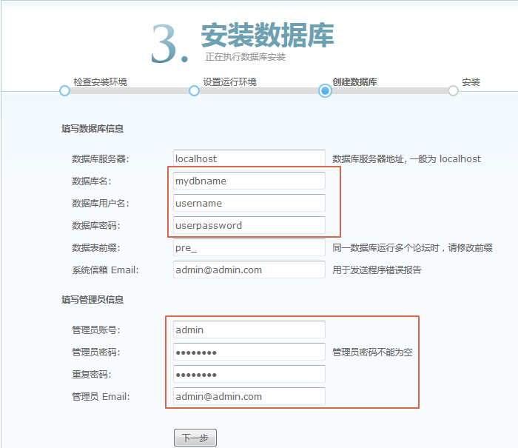The height and width of the screenshot is (448, 518).
Task: Click the 管理员密码: label
Action: [96, 352]
